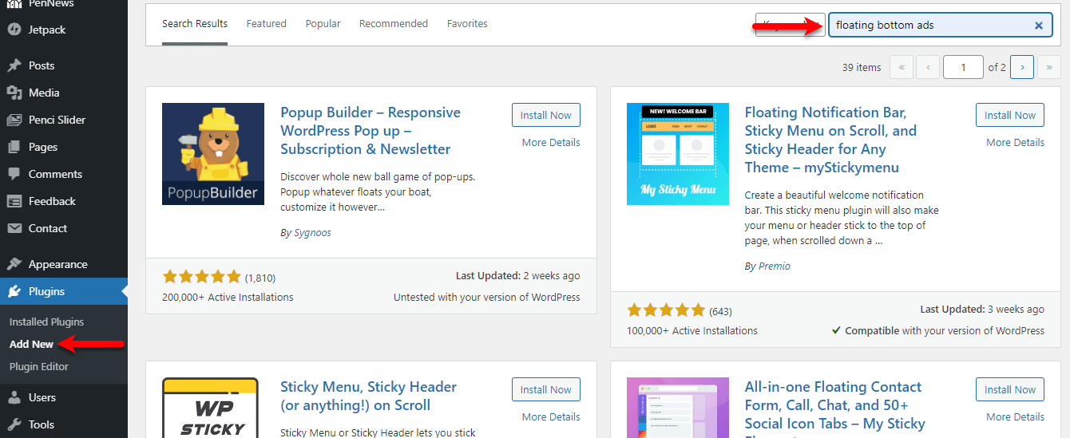Click 'Untested with your version of WordPress'

pyautogui.click(x=487, y=298)
